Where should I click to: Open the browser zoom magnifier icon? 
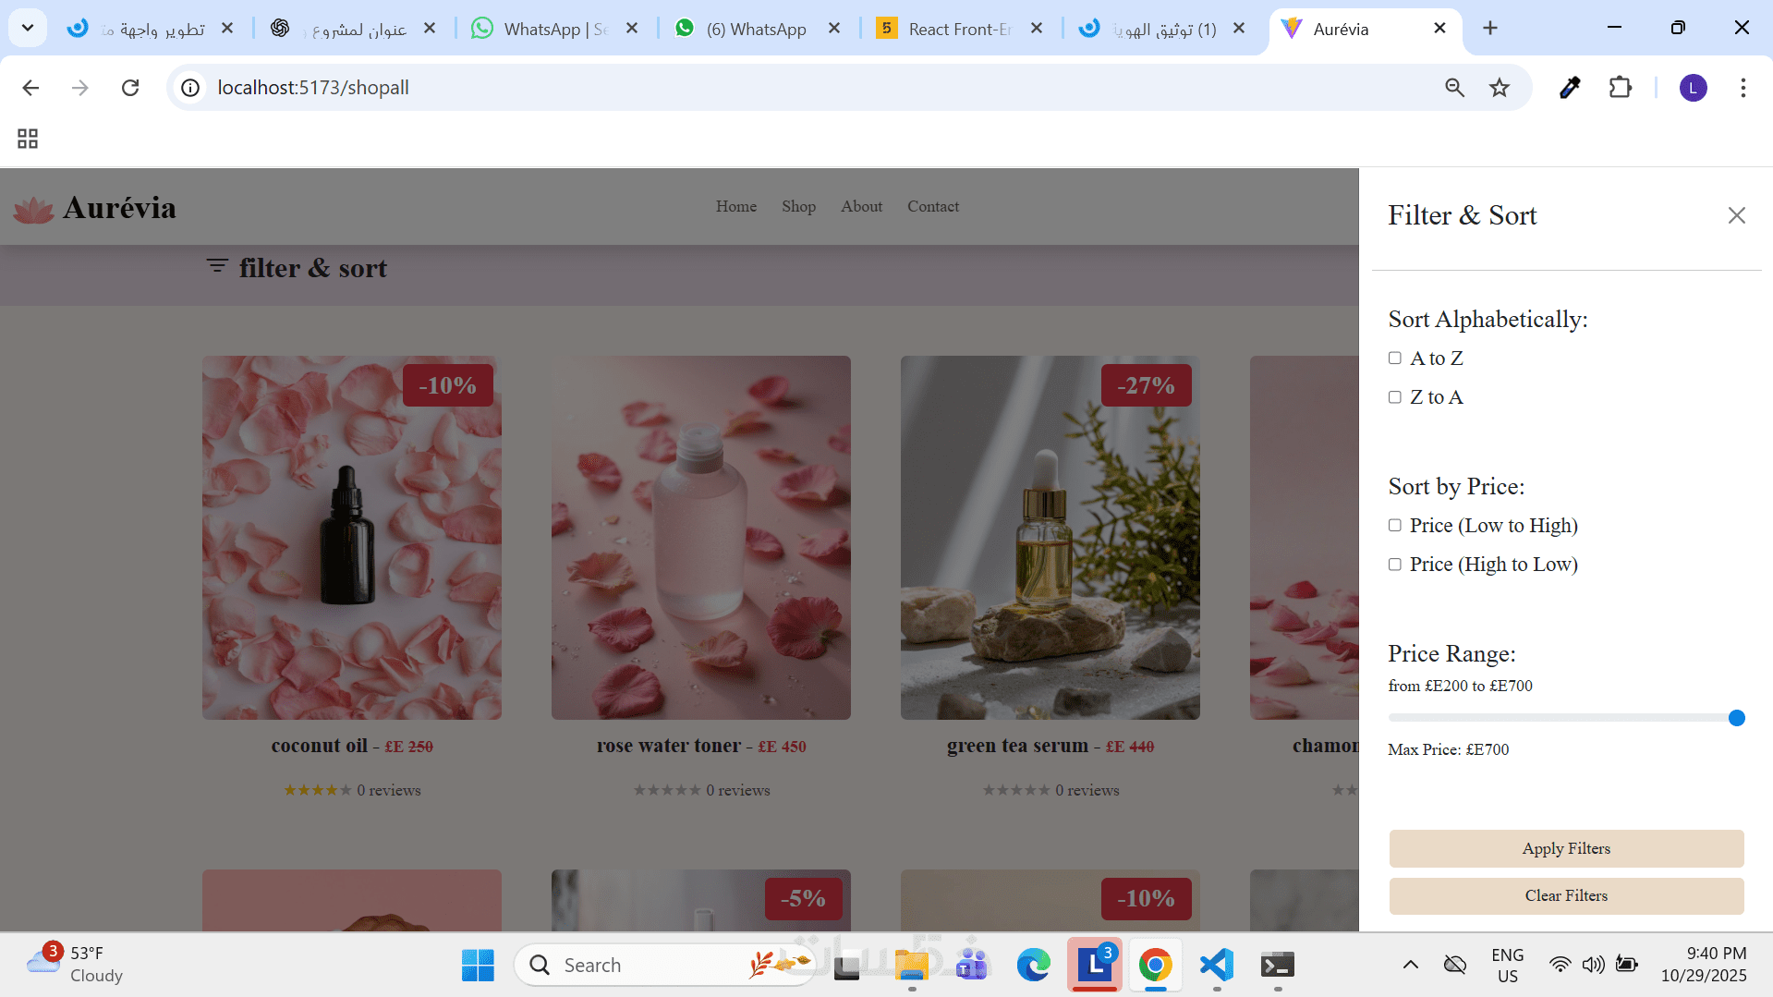[1454, 88]
